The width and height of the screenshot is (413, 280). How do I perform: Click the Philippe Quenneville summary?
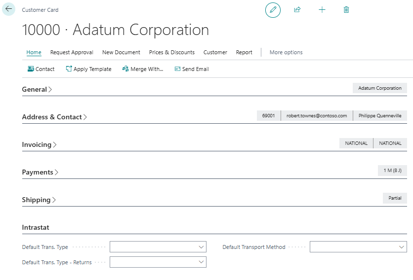pyautogui.click(x=380, y=116)
